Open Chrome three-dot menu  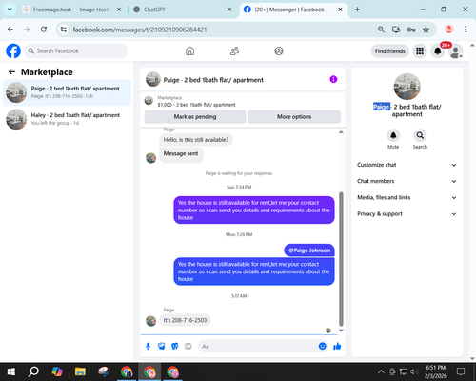click(x=466, y=30)
